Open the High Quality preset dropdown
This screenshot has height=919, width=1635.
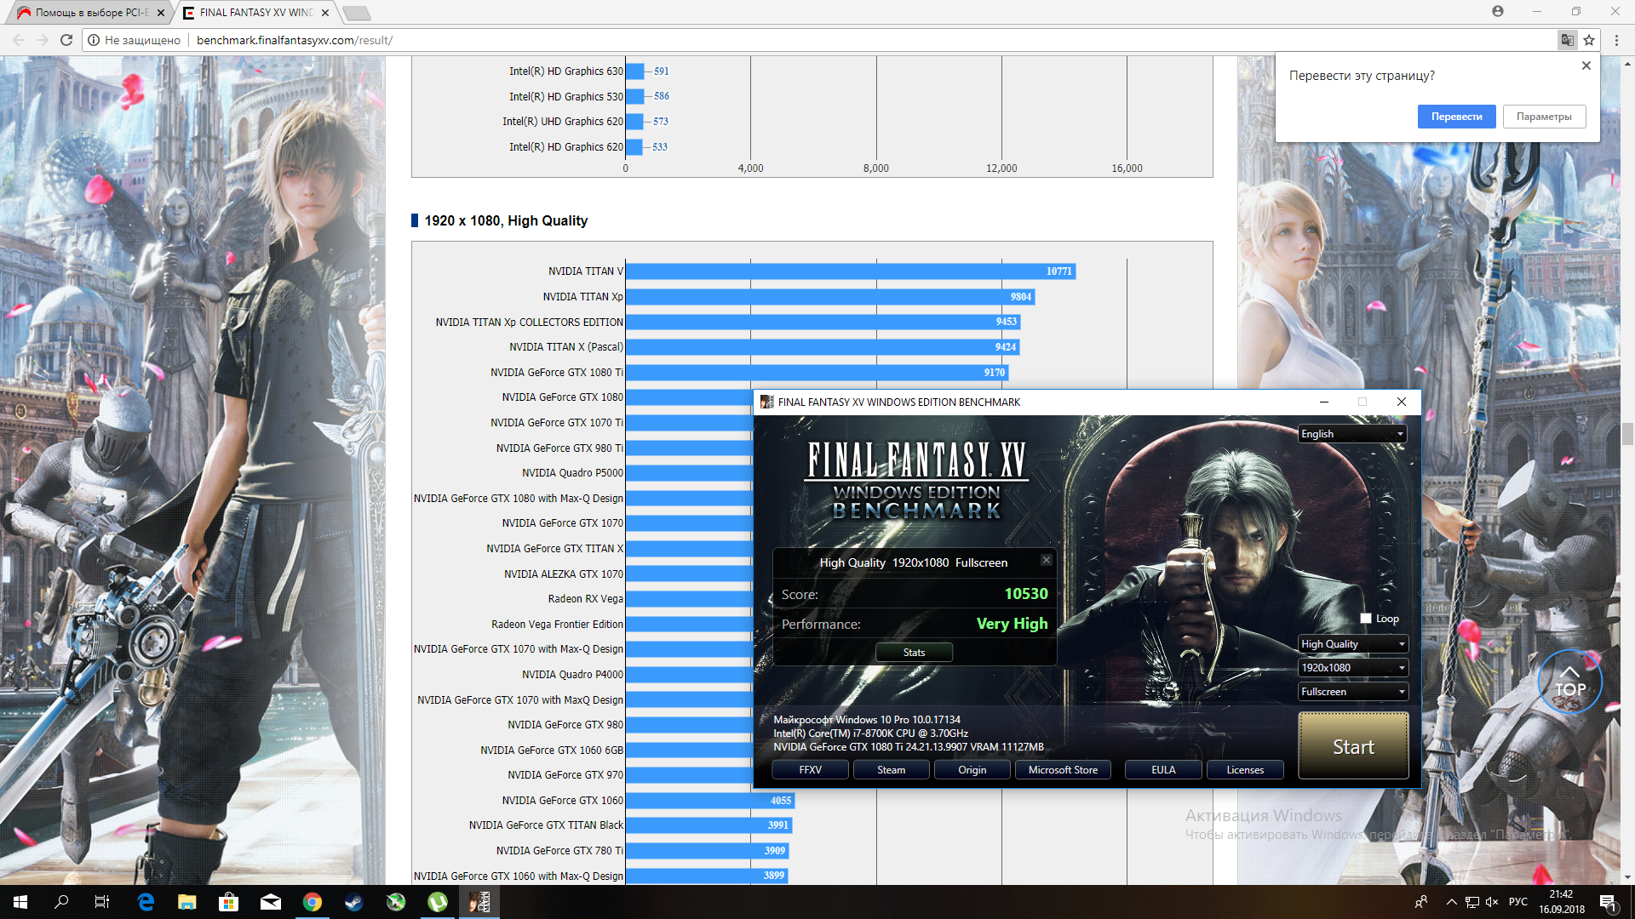pos(1352,644)
